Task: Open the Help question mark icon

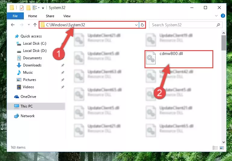Action: (x=223, y=16)
